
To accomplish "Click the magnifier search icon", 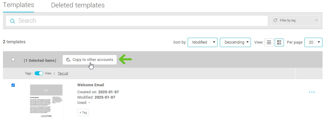I will (x=12, y=21).
